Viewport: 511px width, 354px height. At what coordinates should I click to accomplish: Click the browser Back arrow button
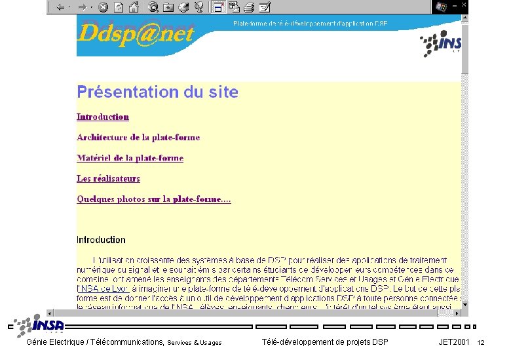[x=60, y=7]
